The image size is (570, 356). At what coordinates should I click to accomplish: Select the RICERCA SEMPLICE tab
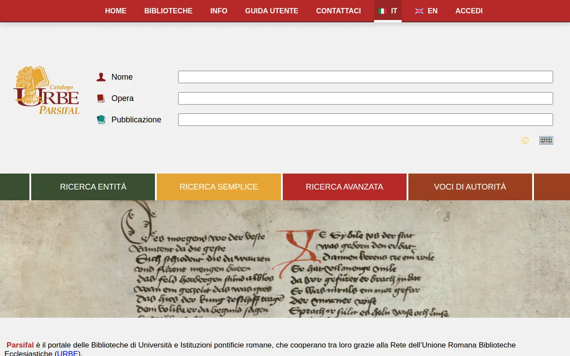[219, 187]
